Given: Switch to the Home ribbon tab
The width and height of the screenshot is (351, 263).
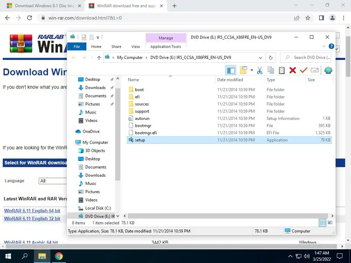Looking at the screenshot, I should coord(96,47).
